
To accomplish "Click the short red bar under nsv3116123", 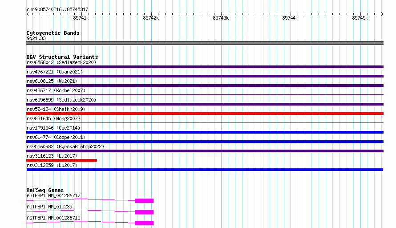I will click(61, 160).
